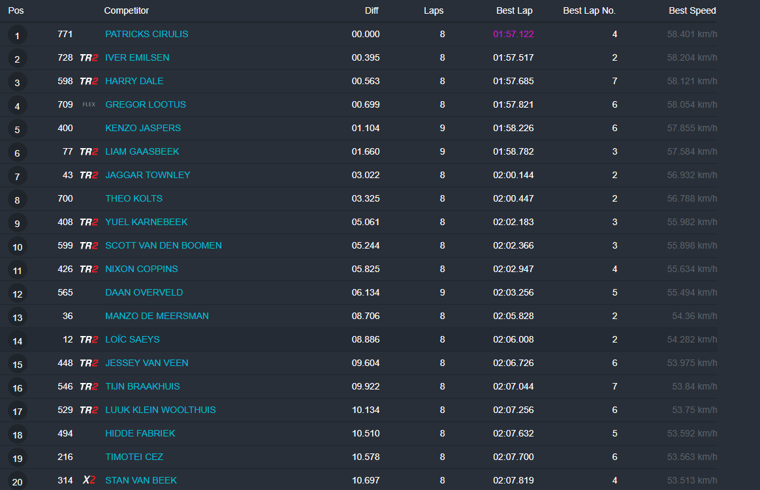760x490 pixels.
Task: Open Kenzo Jaspers competitor details
Action: 143,128
